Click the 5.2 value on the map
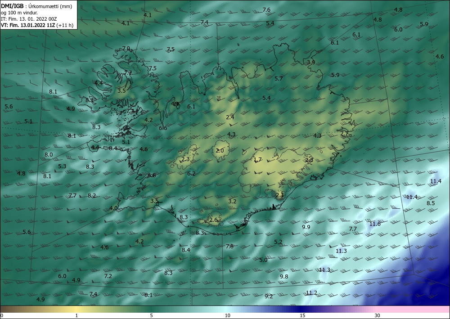 tap(278, 242)
